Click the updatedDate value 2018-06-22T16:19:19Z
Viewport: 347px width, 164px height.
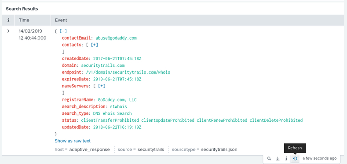[x=117, y=127]
